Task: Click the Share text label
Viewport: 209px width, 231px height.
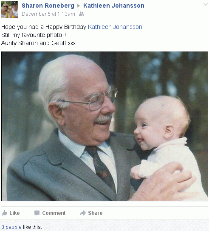Action: (95, 213)
